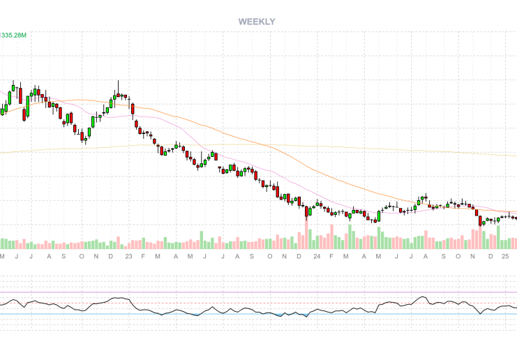Click the red candle at November 2024 low
The width and height of the screenshot is (517, 339).
pos(481,222)
